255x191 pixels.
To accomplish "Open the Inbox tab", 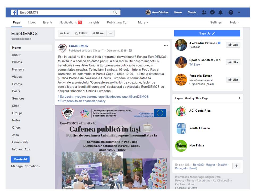I will point(32,22).
